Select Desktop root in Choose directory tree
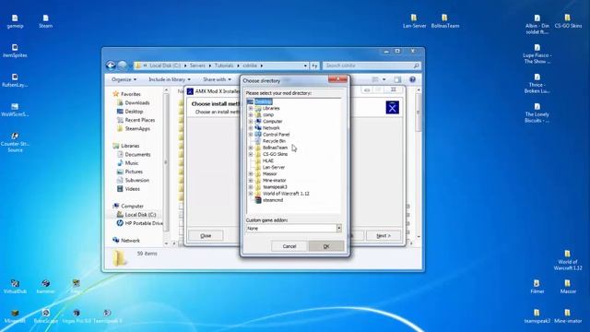 coord(263,101)
